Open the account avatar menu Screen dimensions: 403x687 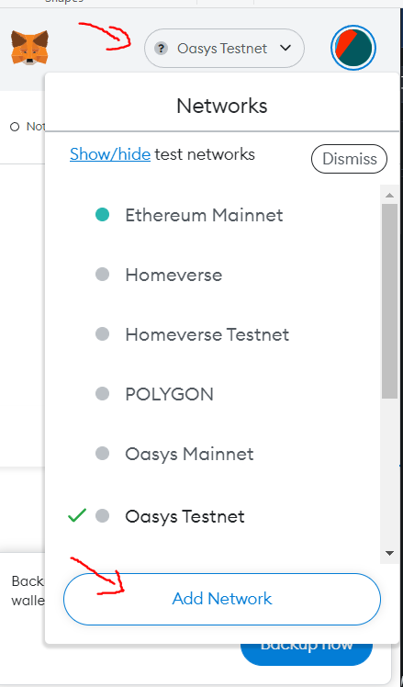point(353,48)
